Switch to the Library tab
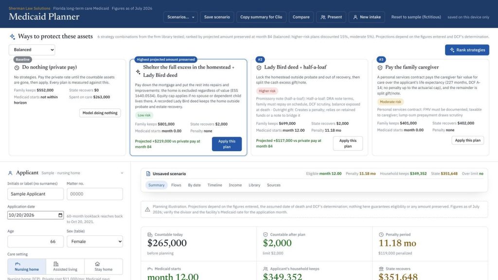 coord(254,185)
